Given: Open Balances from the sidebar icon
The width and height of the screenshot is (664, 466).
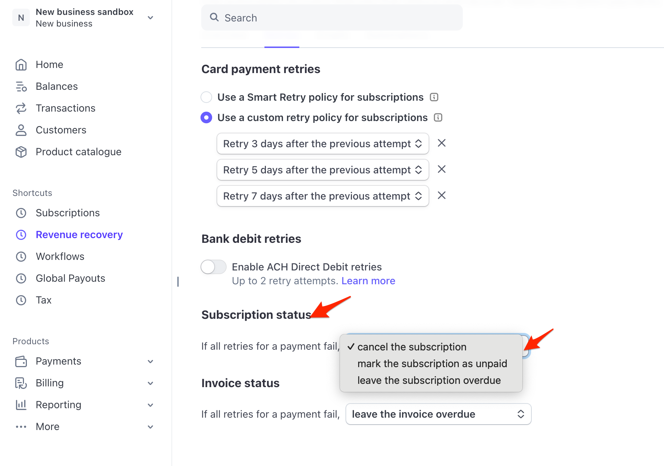Looking at the screenshot, I should (x=21, y=87).
